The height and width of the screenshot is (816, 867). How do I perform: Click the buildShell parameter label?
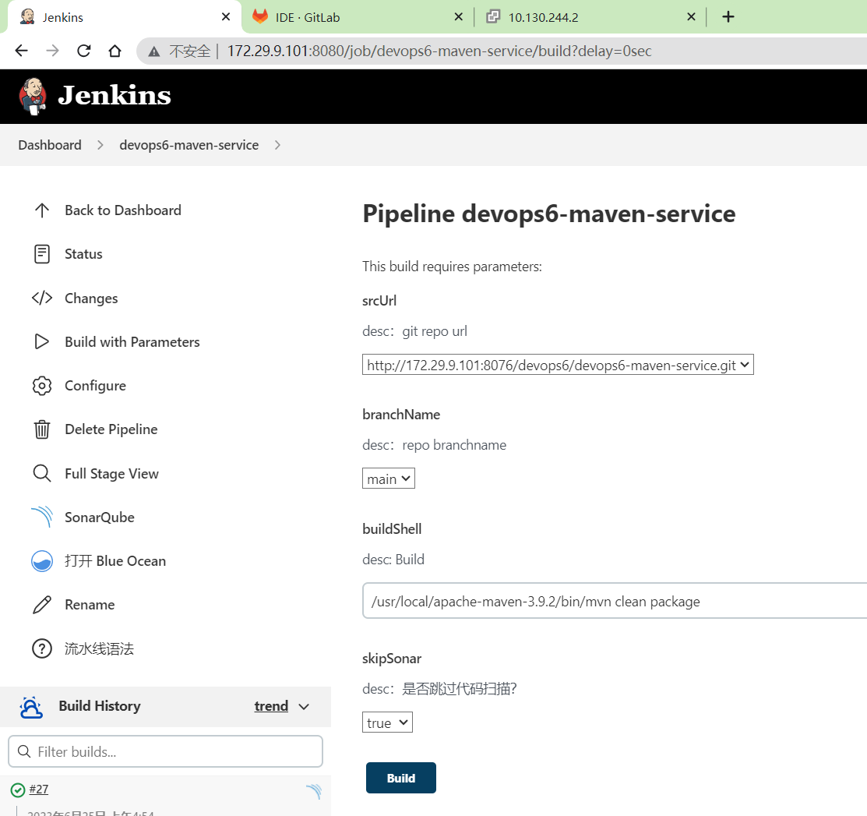[x=392, y=529]
